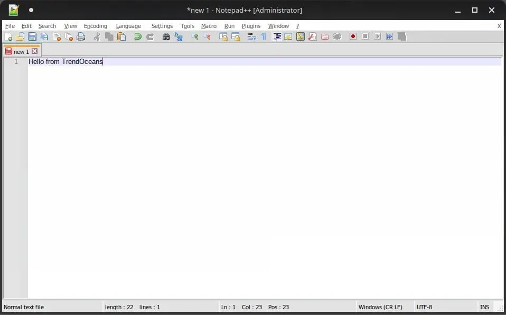Toggle show all characters pilcrow icon
506x315 pixels.
point(264,36)
